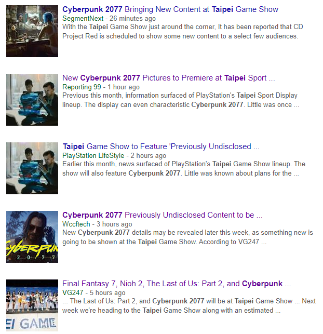
Task: Click the SegmentNext source name
Action: click(x=83, y=19)
